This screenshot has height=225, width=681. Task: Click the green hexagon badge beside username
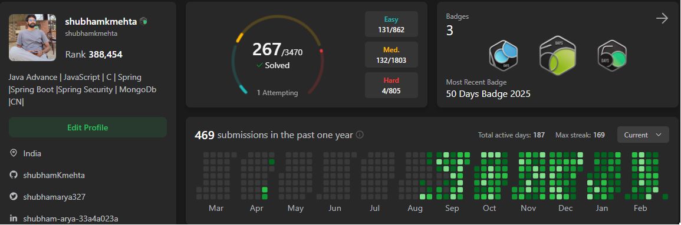pos(143,21)
